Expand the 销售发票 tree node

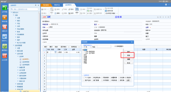18,67
